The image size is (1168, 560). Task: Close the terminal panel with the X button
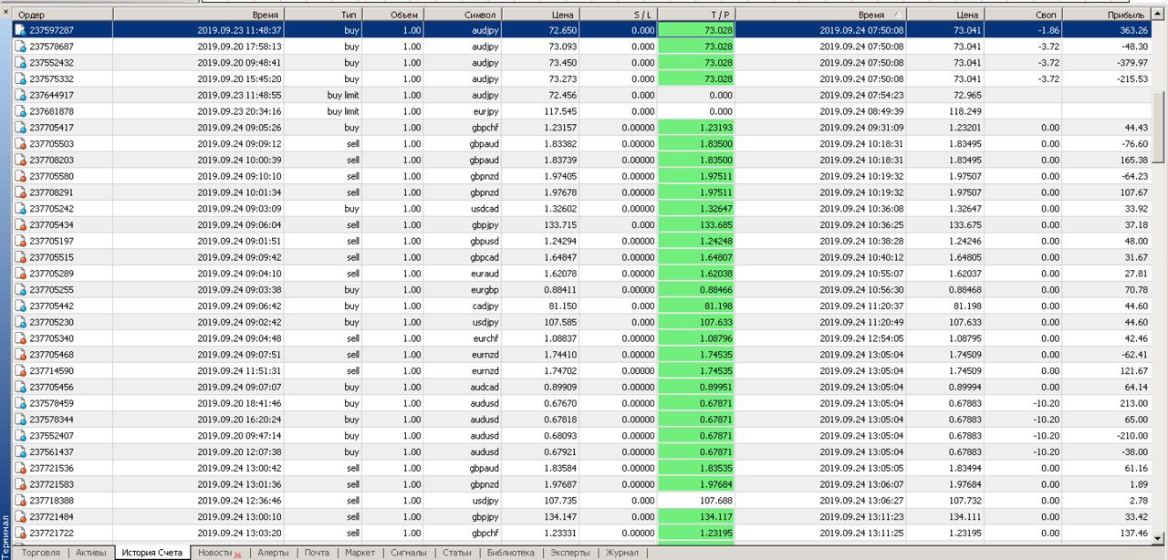point(5,14)
